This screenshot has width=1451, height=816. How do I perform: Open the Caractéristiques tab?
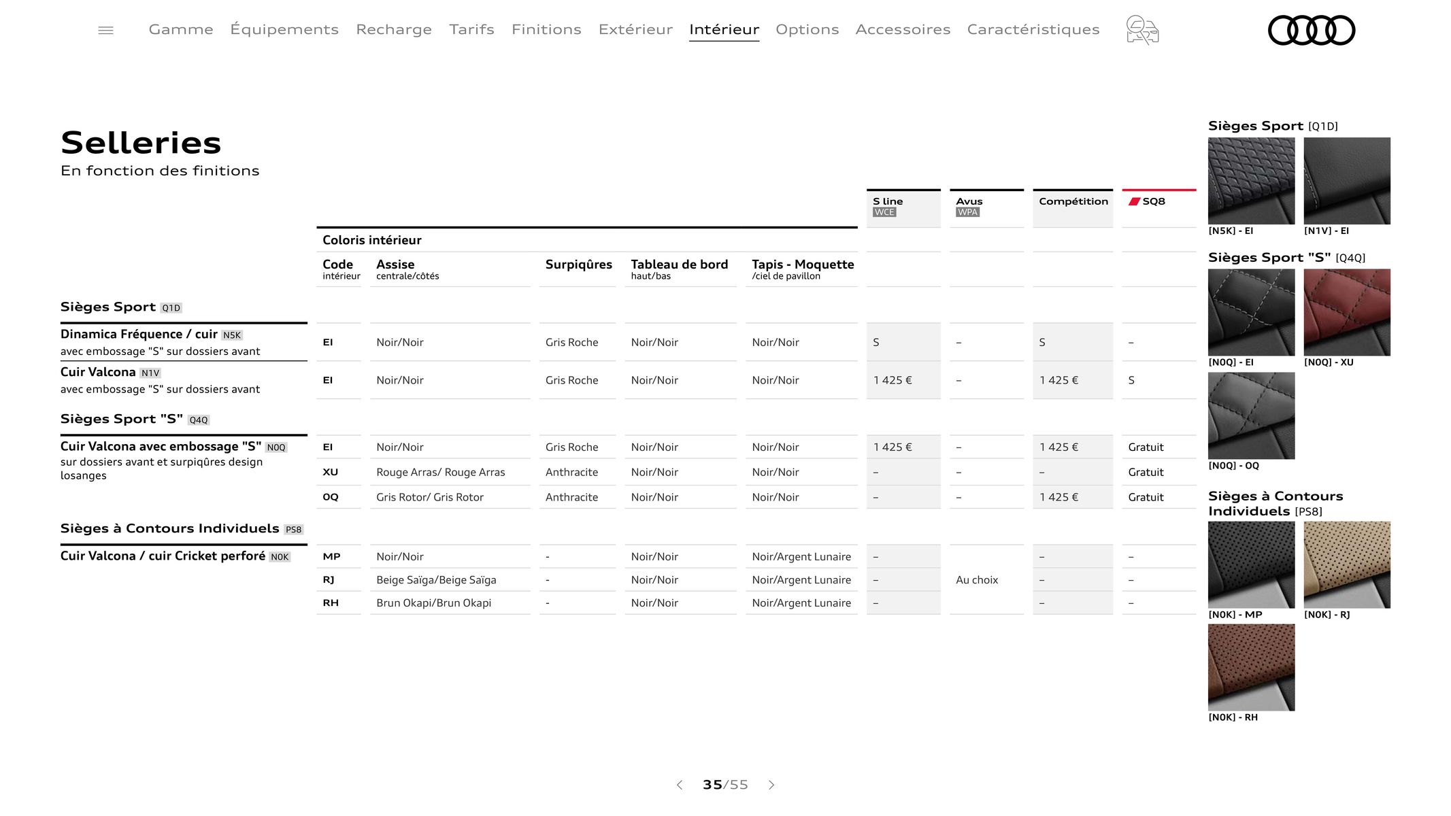pyautogui.click(x=1033, y=29)
